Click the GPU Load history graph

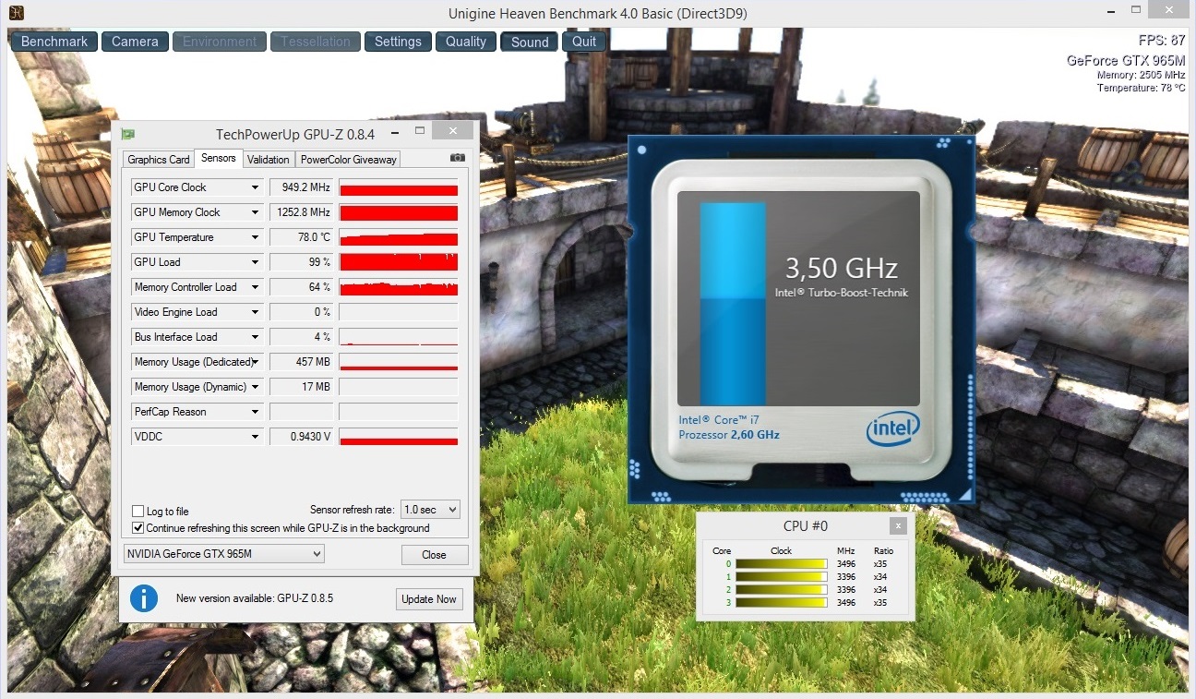pyautogui.click(x=399, y=262)
